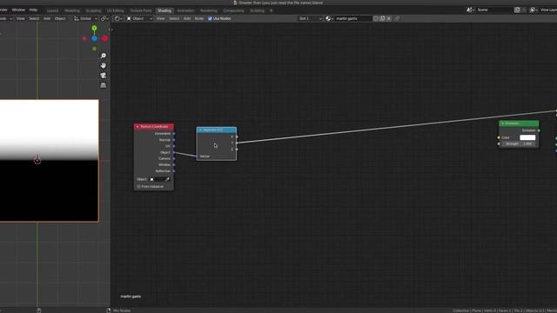Open the node editor Select menu
The height and width of the screenshot is (313, 557).
(x=174, y=18)
